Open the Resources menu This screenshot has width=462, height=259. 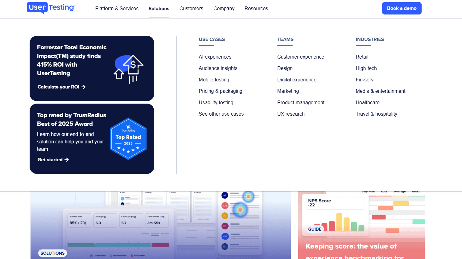(x=256, y=9)
